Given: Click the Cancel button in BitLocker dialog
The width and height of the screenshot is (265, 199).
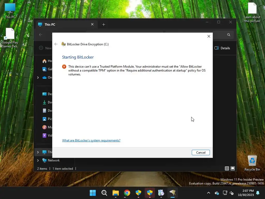Looking at the screenshot, I should point(201,152).
